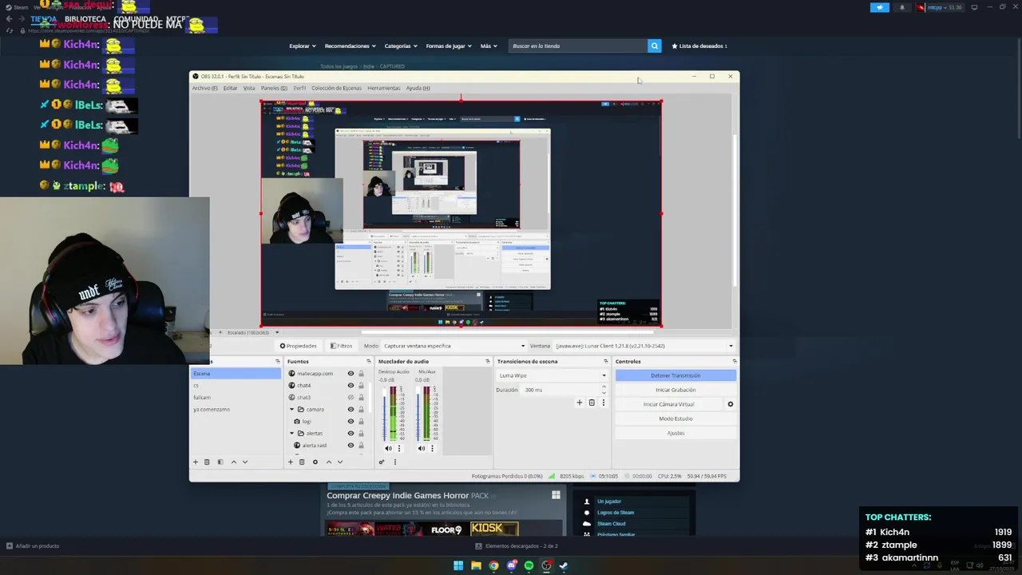1022x575 pixels.
Task: Click Propiedades button above sources
Action: pyautogui.click(x=298, y=346)
